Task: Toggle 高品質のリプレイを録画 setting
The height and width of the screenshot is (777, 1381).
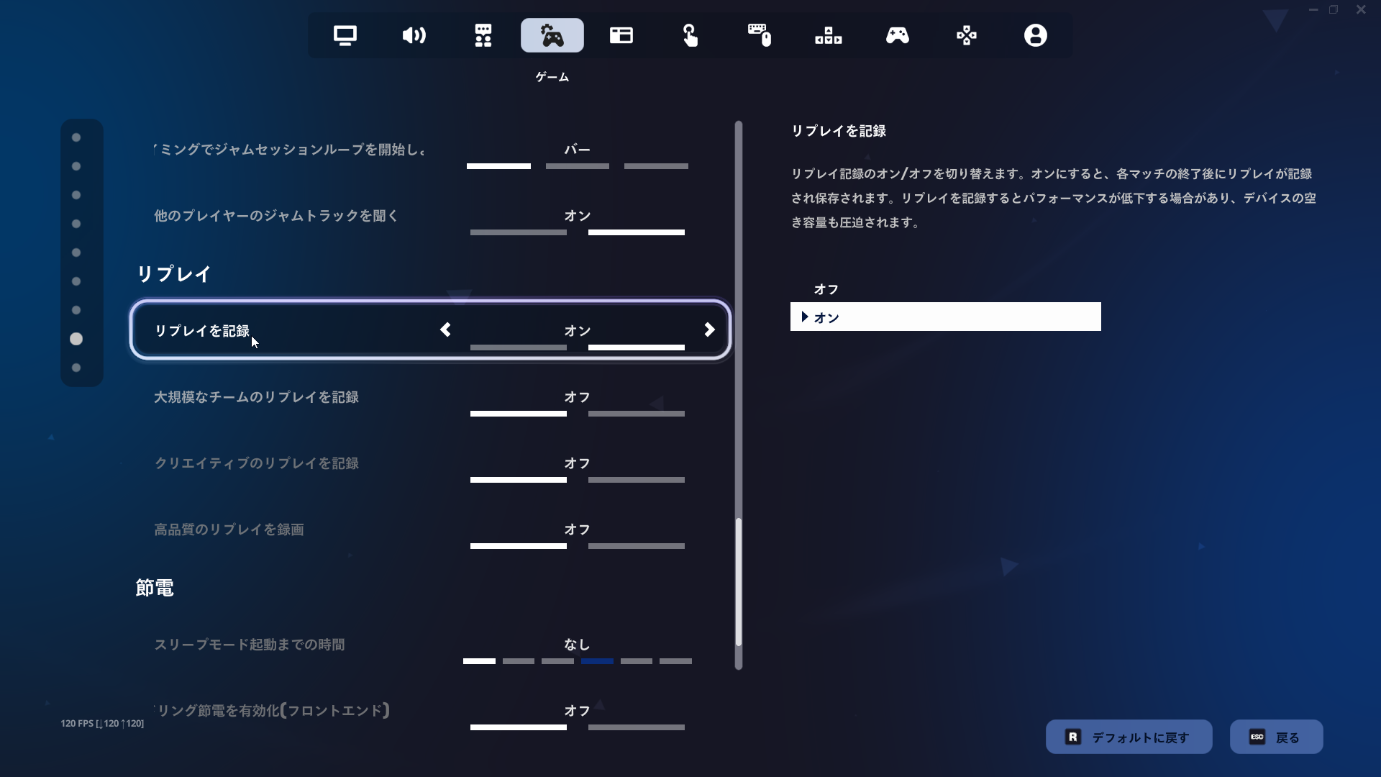Action: point(577,531)
